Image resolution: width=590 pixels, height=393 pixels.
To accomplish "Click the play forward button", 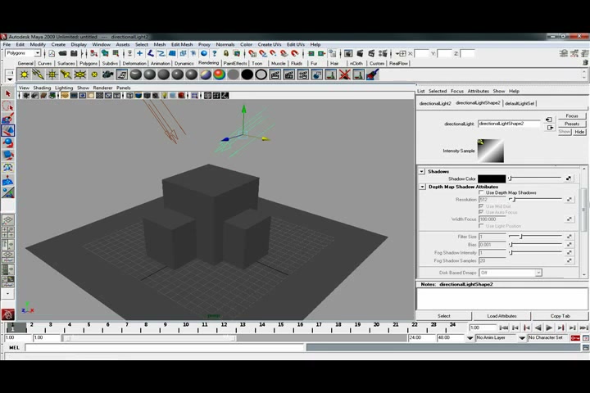I will click(x=549, y=327).
